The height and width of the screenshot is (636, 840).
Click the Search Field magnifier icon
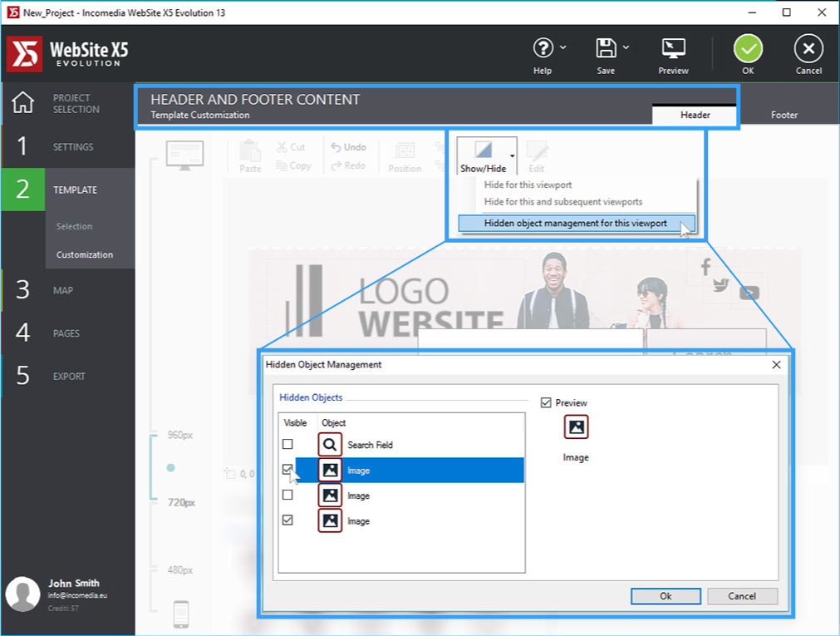point(330,445)
